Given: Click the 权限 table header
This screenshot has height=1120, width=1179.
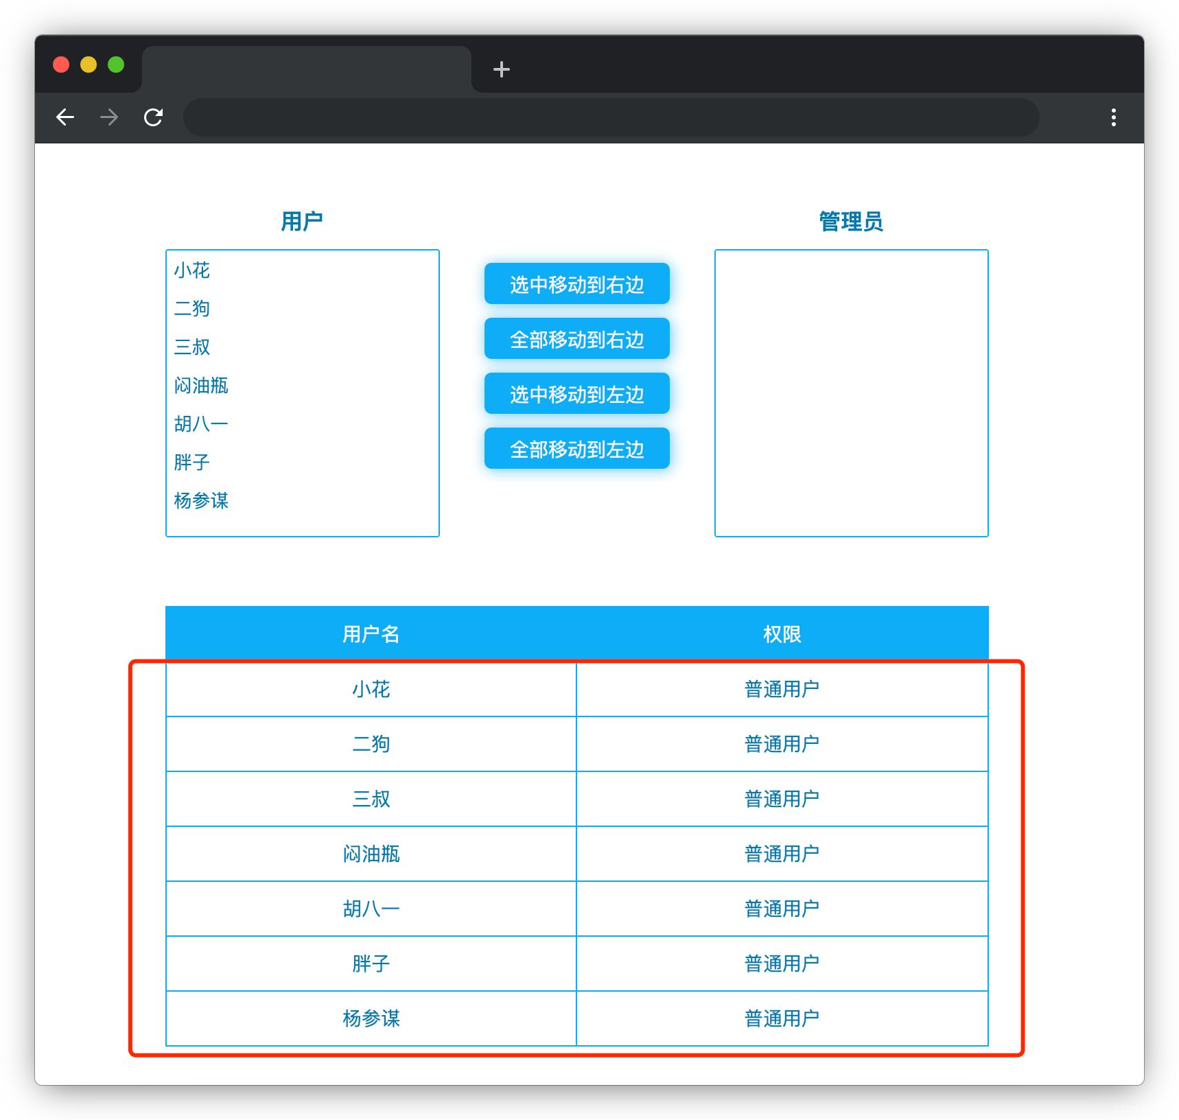Looking at the screenshot, I should click(782, 634).
